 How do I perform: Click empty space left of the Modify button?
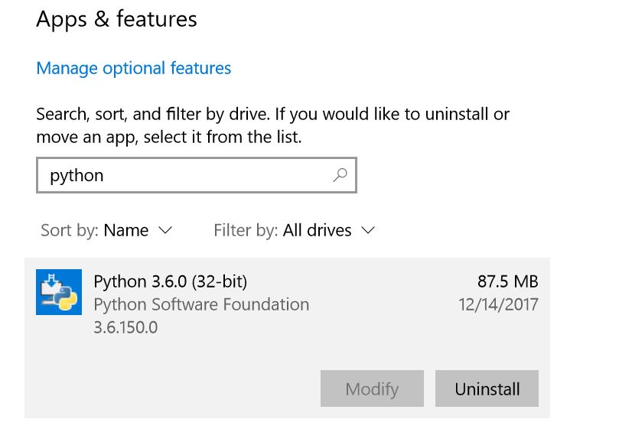(x=176, y=388)
